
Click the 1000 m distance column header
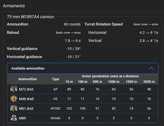[114, 82]
